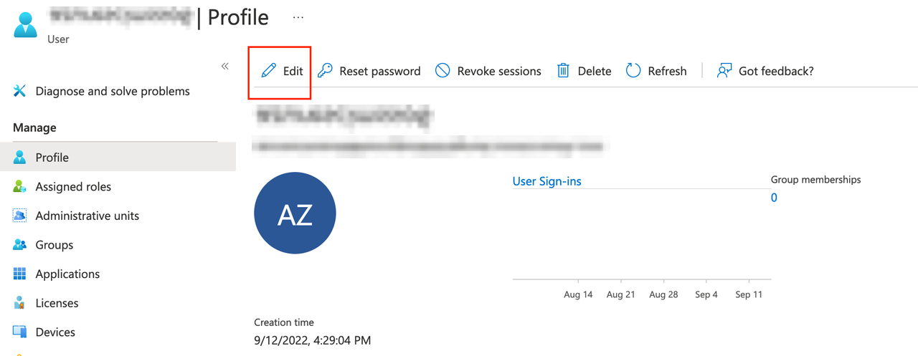Go to Administrative units

coord(118,216)
